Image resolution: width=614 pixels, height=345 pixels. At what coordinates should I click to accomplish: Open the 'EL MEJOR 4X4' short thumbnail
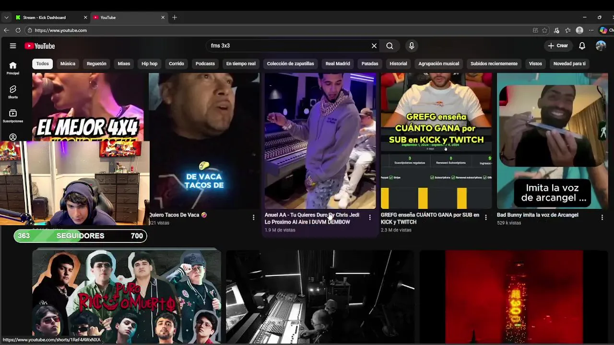pyautogui.click(x=88, y=107)
